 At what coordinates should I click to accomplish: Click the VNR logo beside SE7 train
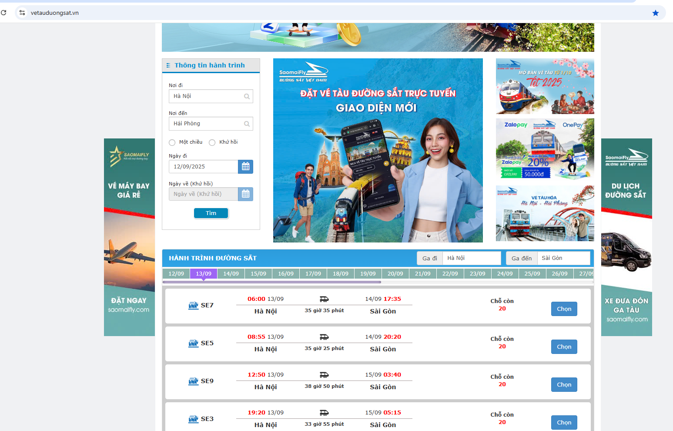[x=193, y=306]
